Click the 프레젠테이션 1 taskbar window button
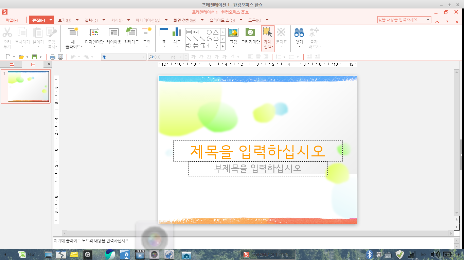 pyautogui.click(x=268, y=255)
